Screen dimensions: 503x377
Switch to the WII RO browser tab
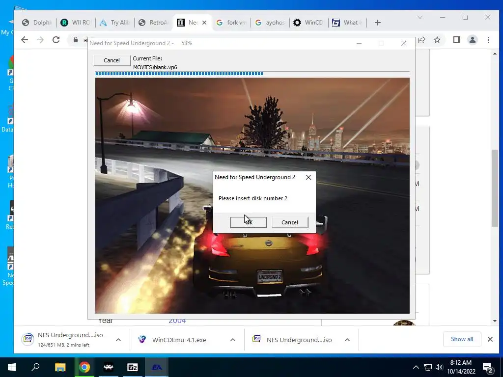pyautogui.click(x=76, y=23)
